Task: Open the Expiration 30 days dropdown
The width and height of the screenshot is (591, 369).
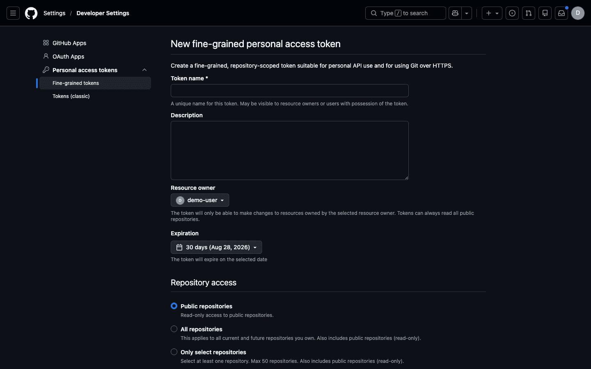Action: [216, 247]
